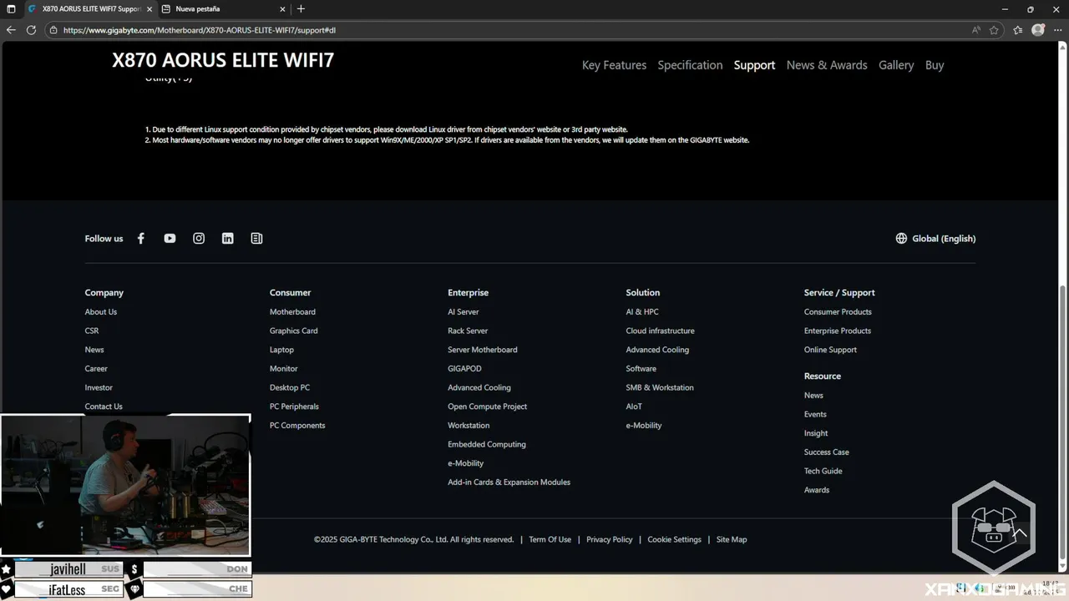Open the PC Components link
This screenshot has height=601, width=1069.
297,426
